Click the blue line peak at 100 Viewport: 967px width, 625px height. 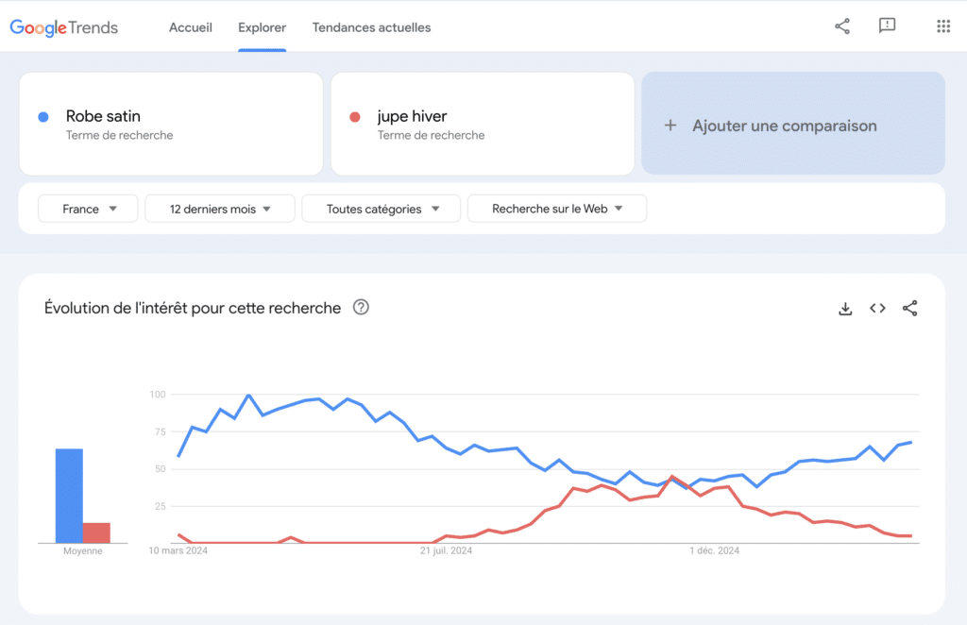pos(248,395)
